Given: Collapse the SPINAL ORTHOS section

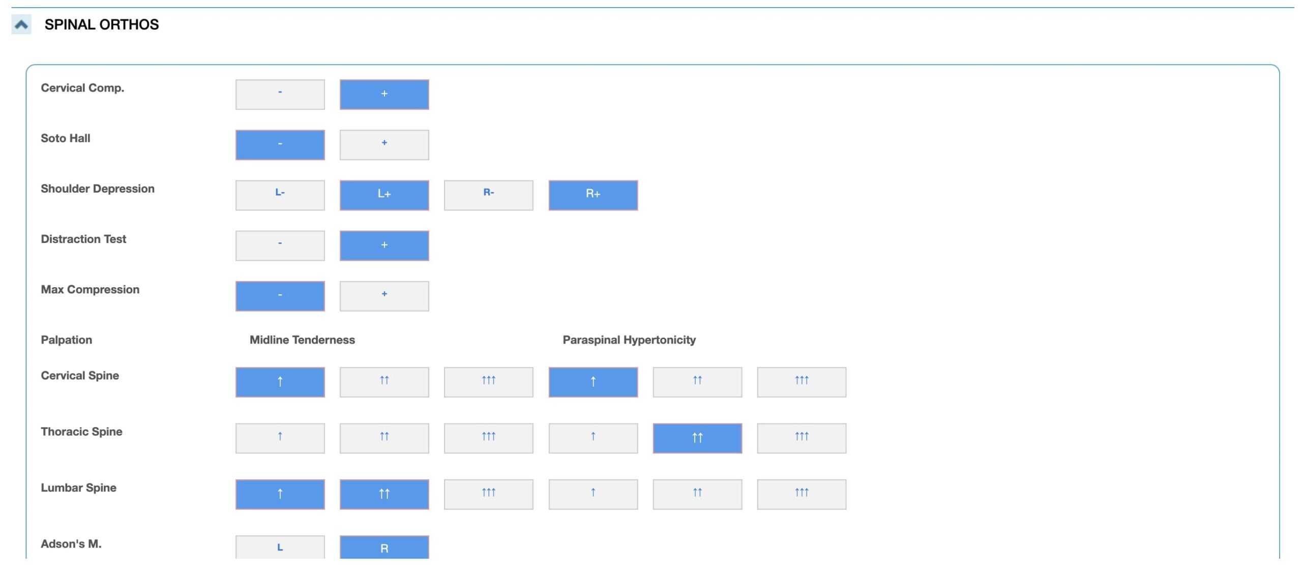Looking at the screenshot, I should [x=20, y=24].
